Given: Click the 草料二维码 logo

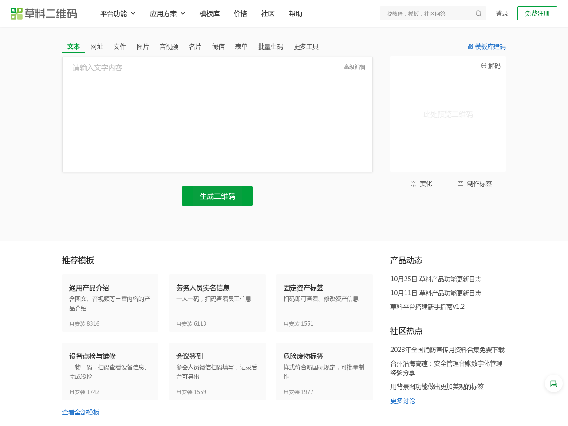Looking at the screenshot, I should [x=43, y=13].
